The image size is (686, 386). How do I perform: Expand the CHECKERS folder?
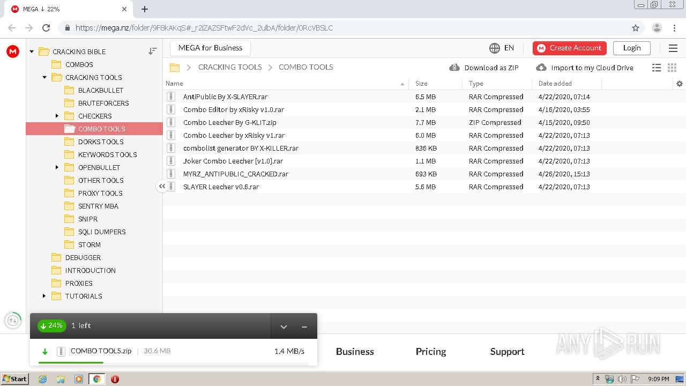click(x=57, y=116)
